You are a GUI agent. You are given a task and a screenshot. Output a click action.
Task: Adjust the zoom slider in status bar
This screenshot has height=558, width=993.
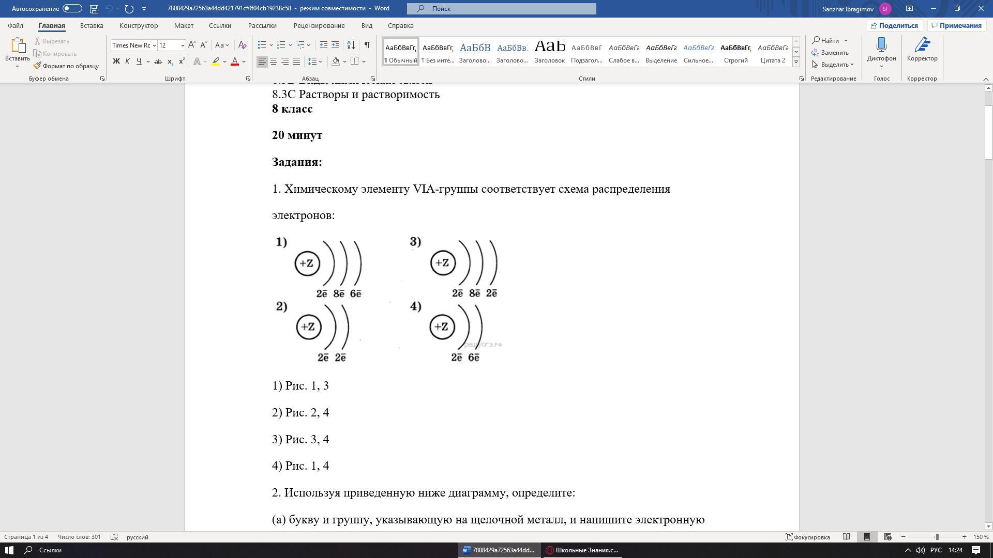click(937, 537)
